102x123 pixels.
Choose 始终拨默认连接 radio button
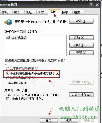(x=8, y=78)
